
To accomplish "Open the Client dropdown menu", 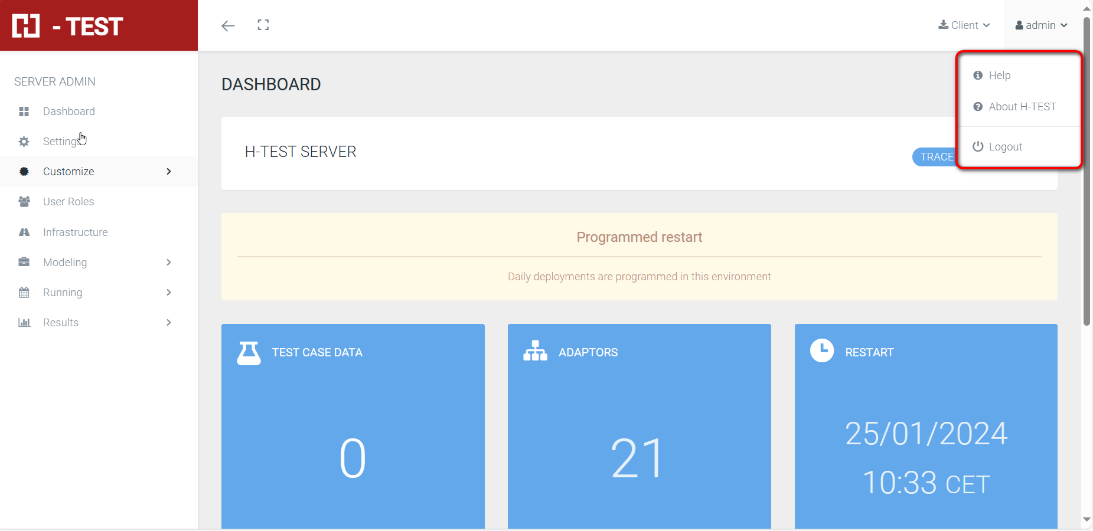I will click(964, 25).
